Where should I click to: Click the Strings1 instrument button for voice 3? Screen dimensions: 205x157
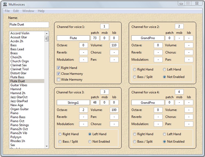[73, 103]
